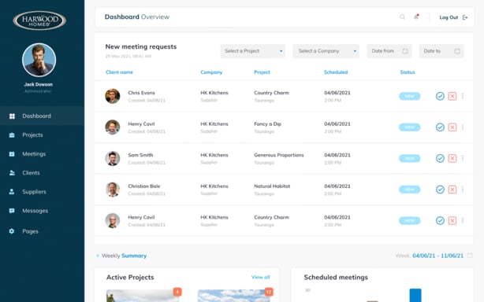The height and width of the screenshot is (302, 484).
Task: Expand Select a Company dropdown
Action: tap(326, 51)
